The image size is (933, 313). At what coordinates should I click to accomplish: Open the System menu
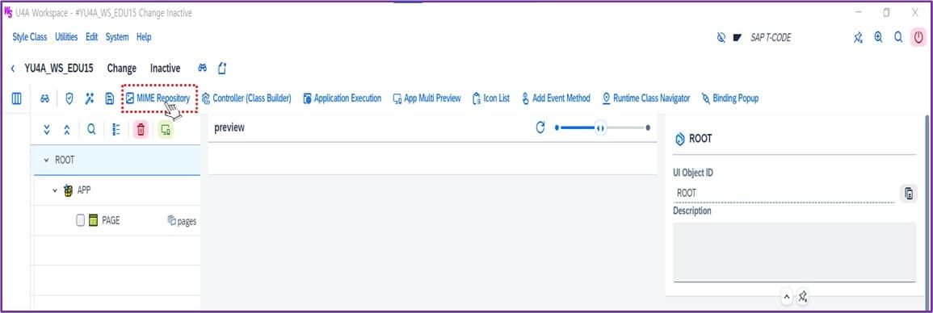point(117,37)
